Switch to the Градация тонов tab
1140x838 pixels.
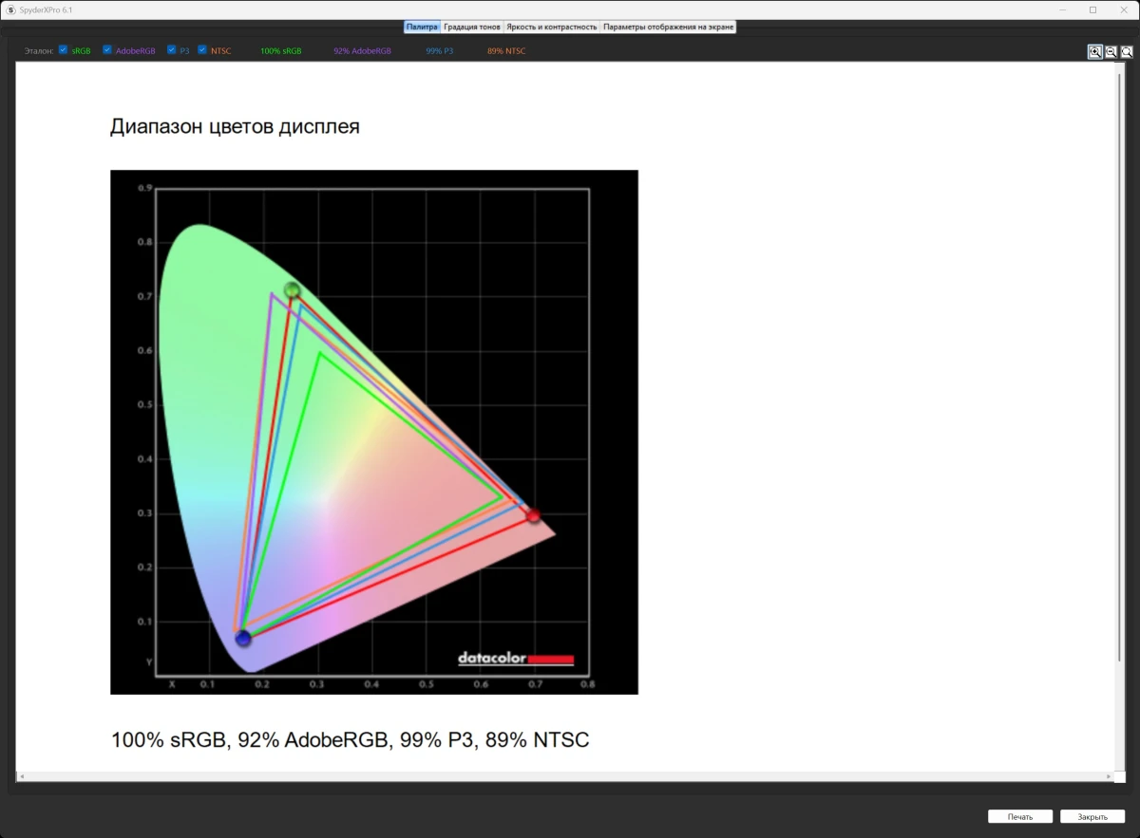tap(472, 27)
